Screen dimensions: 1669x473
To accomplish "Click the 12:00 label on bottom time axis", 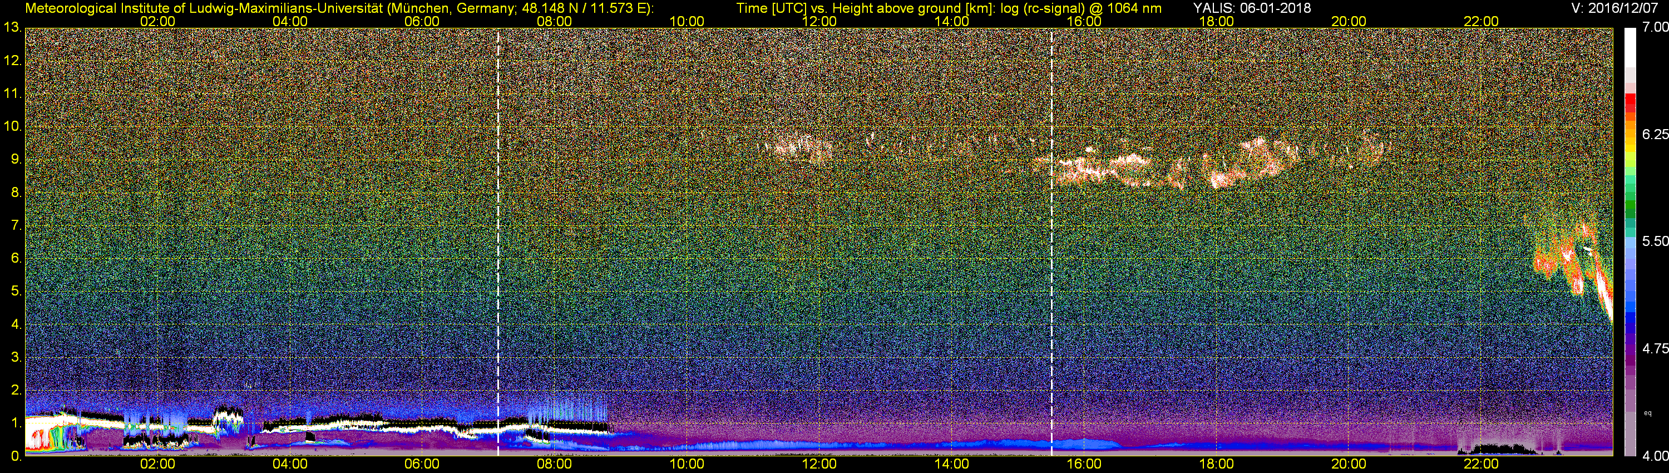I will point(819,464).
